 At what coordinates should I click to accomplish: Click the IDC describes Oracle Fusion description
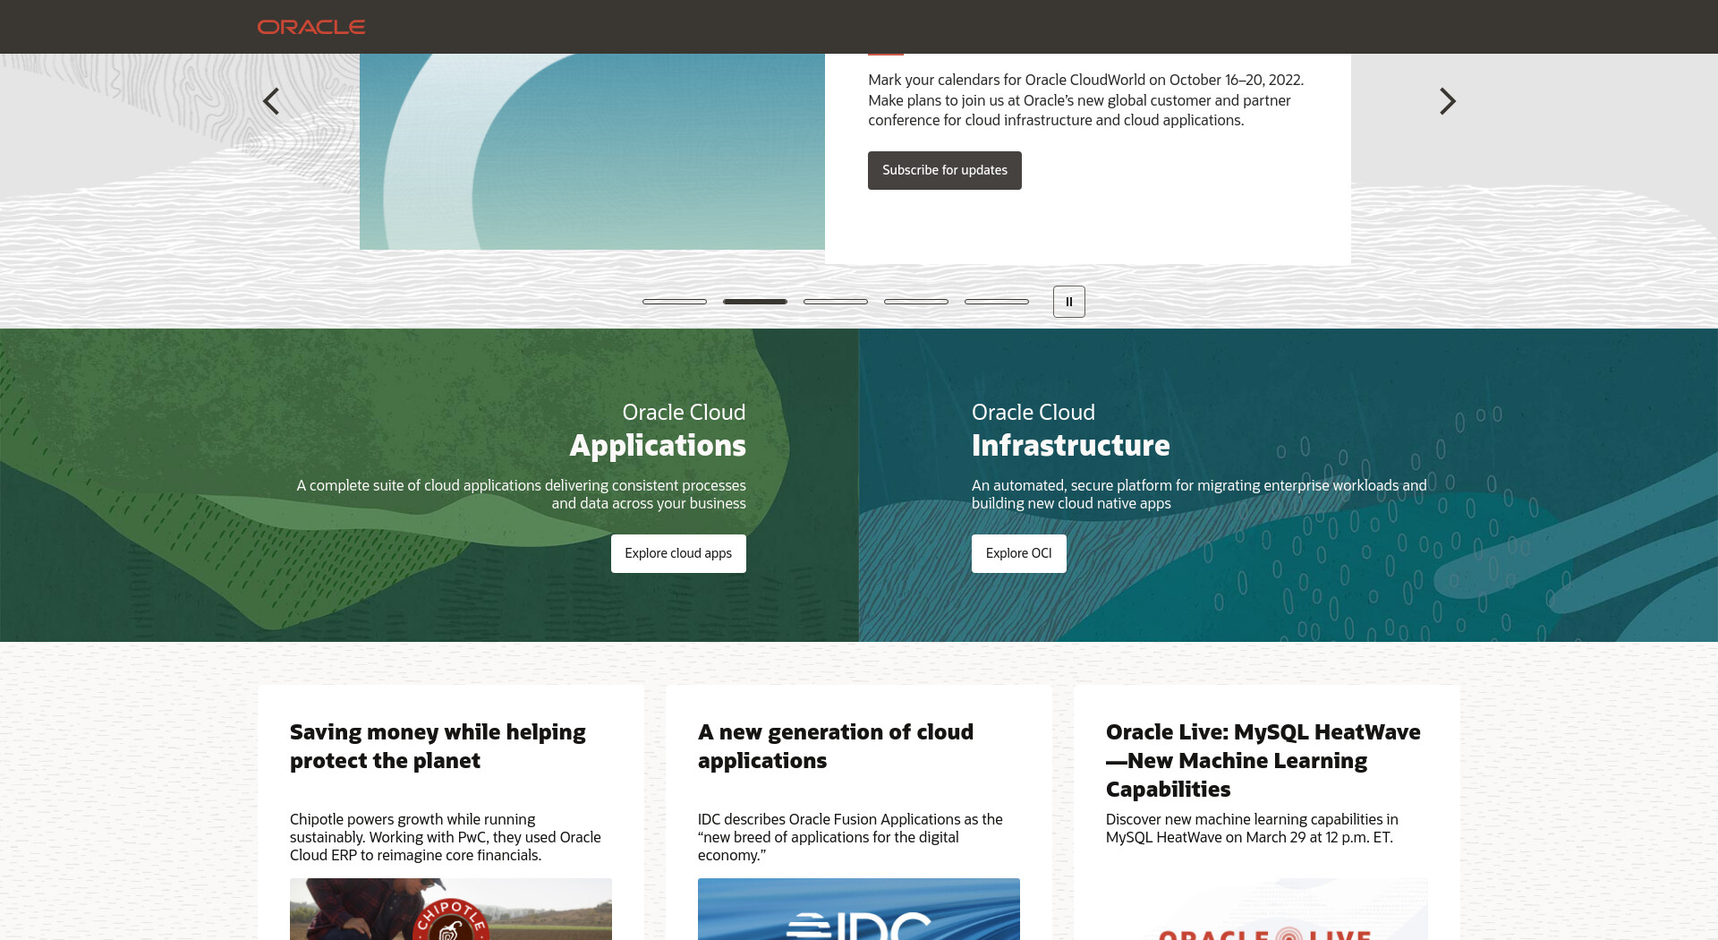(850, 837)
